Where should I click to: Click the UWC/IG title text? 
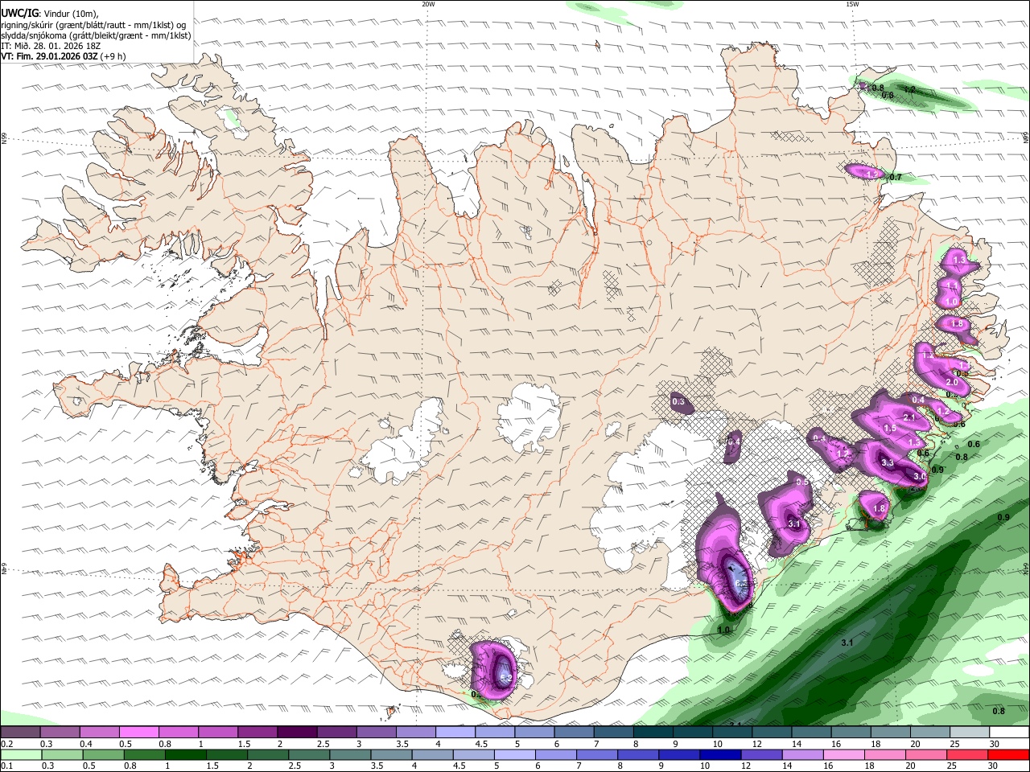click(19, 14)
